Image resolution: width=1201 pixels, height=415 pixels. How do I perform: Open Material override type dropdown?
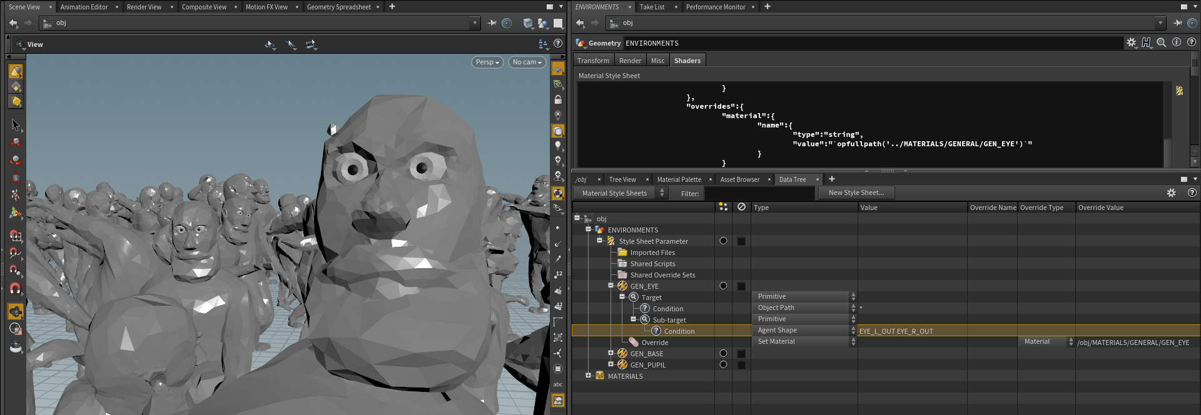(1047, 341)
